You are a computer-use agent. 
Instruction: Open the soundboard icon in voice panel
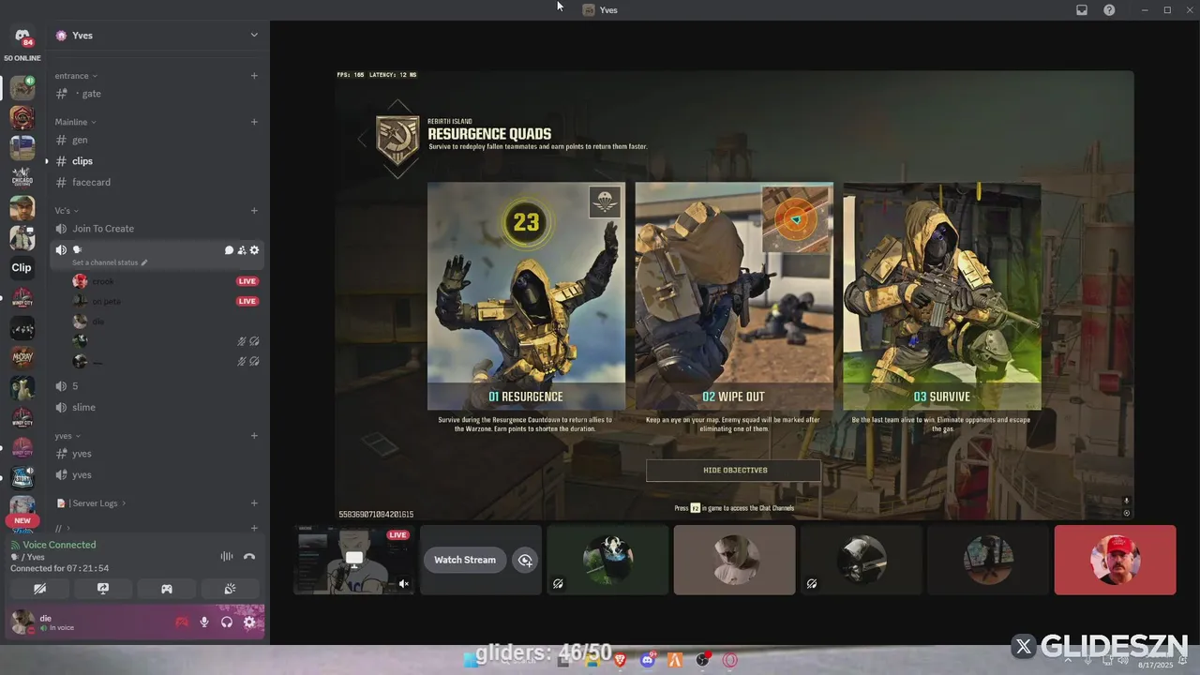coord(230,589)
